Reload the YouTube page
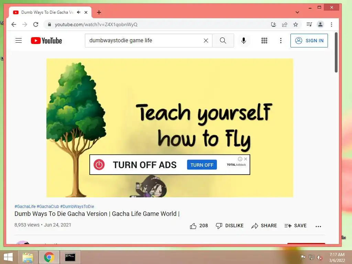Screen dimensions: 352x264 [36, 24]
